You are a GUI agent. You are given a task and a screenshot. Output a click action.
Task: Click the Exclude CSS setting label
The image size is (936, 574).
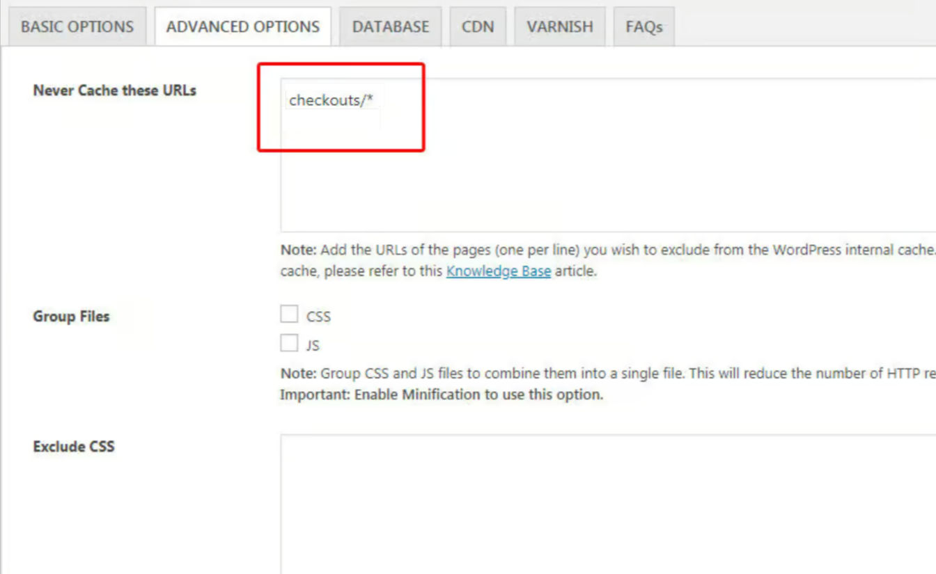[74, 447]
